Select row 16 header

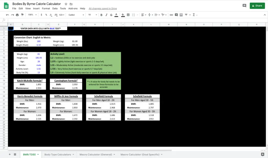click(x=4, y=81)
